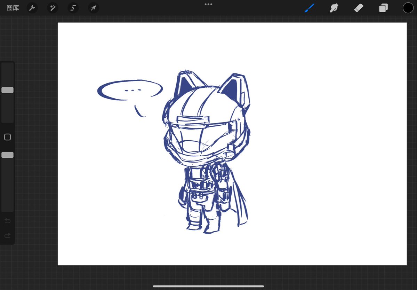The height and width of the screenshot is (290, 417).
Task: Select the Brush tool
Action: [x=309, y=8]
